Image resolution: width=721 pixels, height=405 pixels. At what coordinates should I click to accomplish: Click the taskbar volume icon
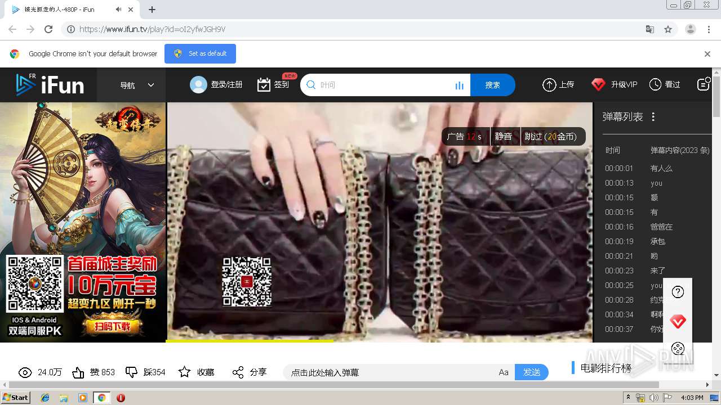654,398
